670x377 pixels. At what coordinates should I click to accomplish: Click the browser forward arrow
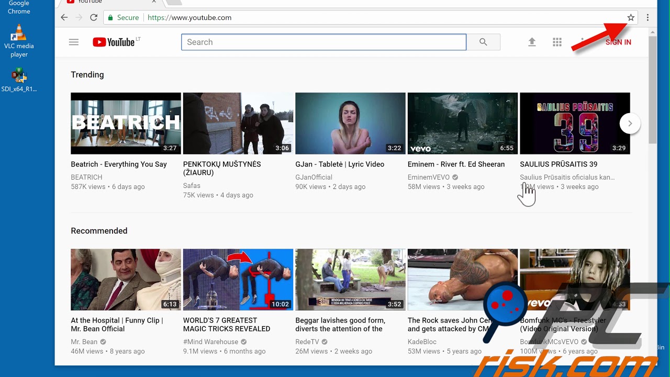[x=79, y=17]
